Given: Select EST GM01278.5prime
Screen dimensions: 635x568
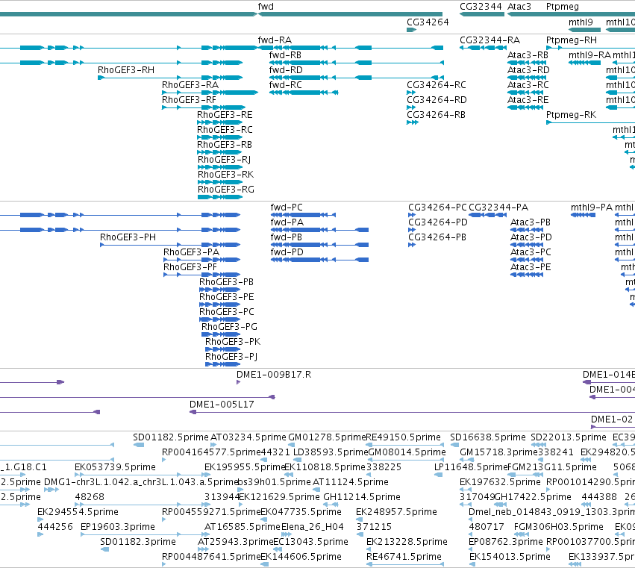Looking at the screenshot, I should coord(291,446).
